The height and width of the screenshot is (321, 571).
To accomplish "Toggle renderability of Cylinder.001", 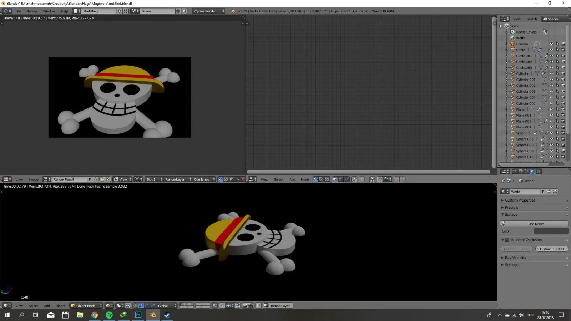I will [563, 80].
